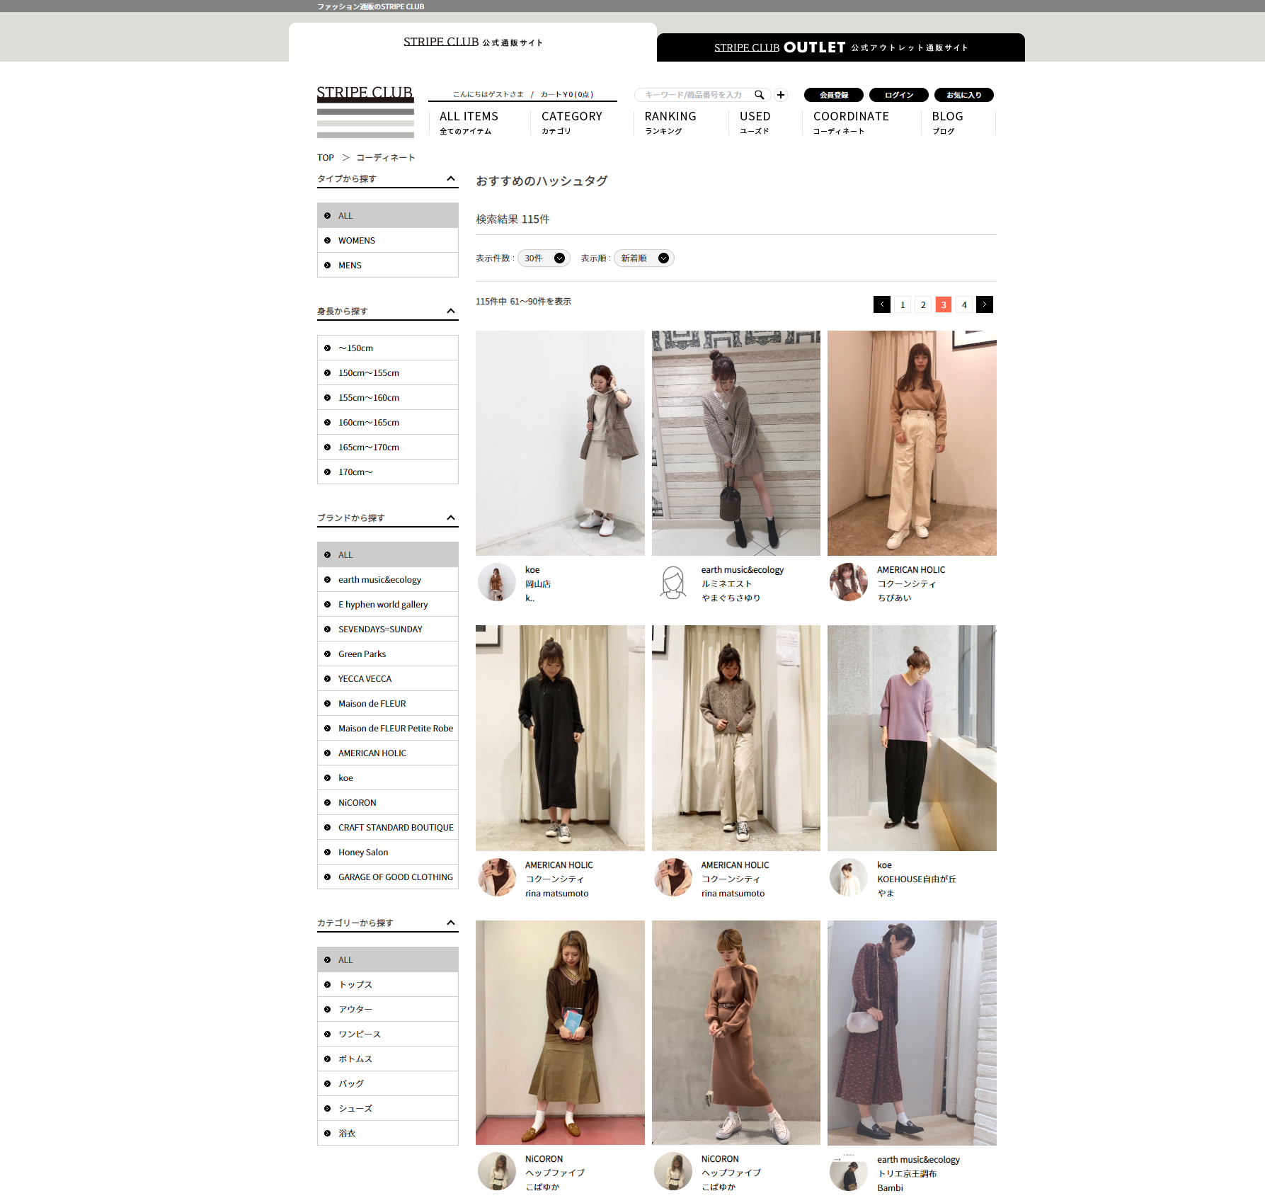Open やまぐちさゆり staff avatar icon
The image size is (1265, 1203).
[x=673, y=582]
